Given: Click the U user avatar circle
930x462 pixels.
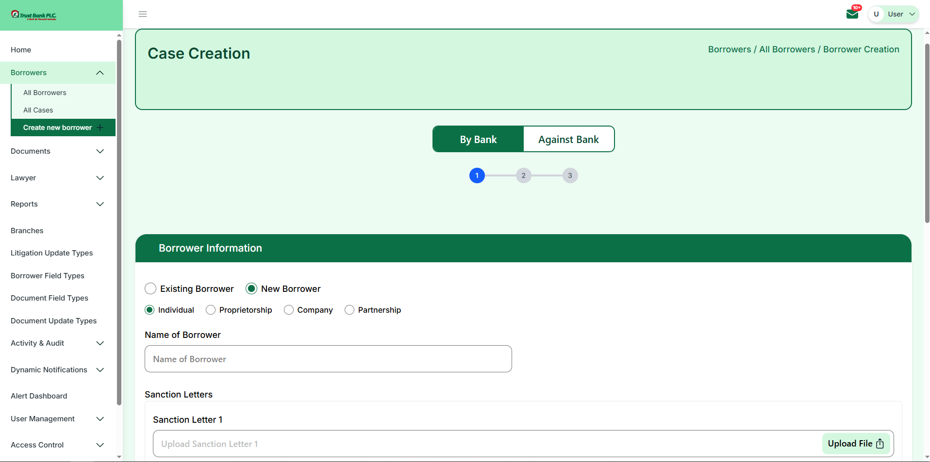Looking at the screenshot, I should [x=876, y=14].
